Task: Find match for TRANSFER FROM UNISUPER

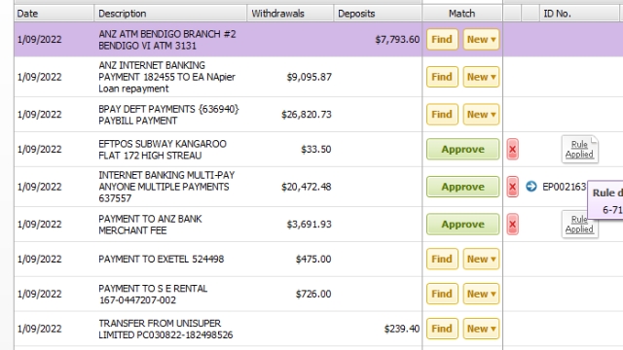Action: click(x=442, y=329)
